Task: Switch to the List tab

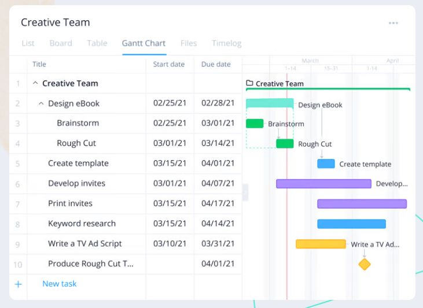Action: [x=28, y=43]
